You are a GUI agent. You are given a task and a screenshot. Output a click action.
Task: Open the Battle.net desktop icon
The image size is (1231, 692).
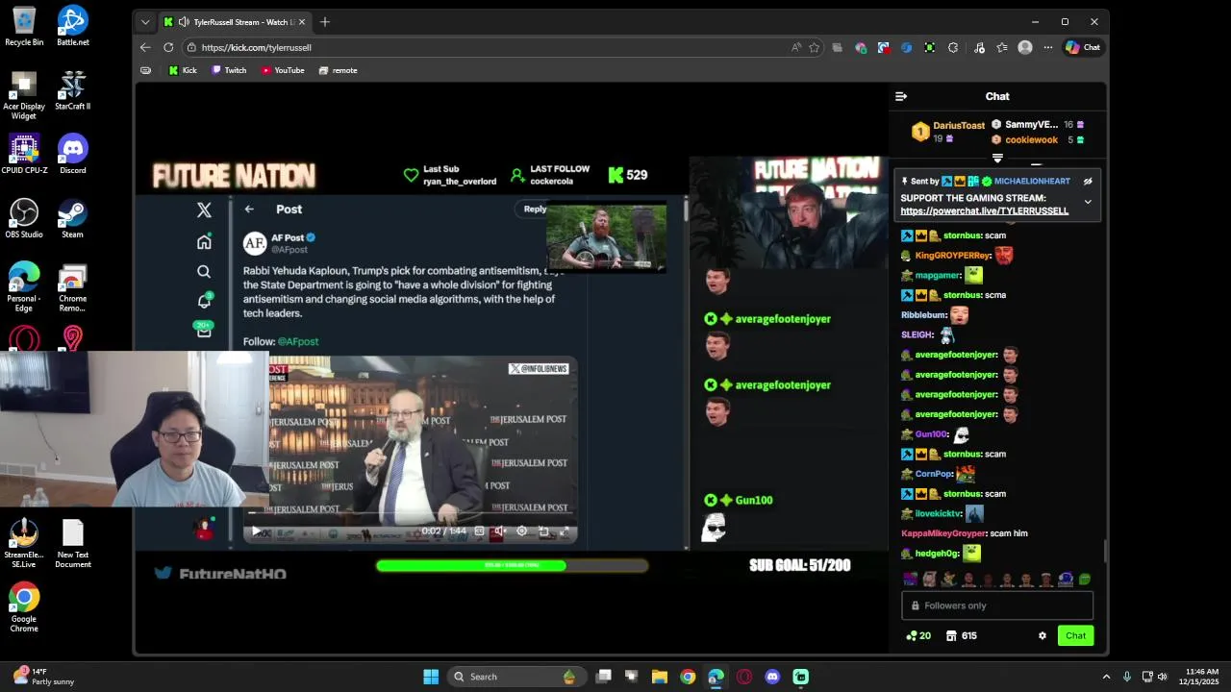(x=73, y=26)
